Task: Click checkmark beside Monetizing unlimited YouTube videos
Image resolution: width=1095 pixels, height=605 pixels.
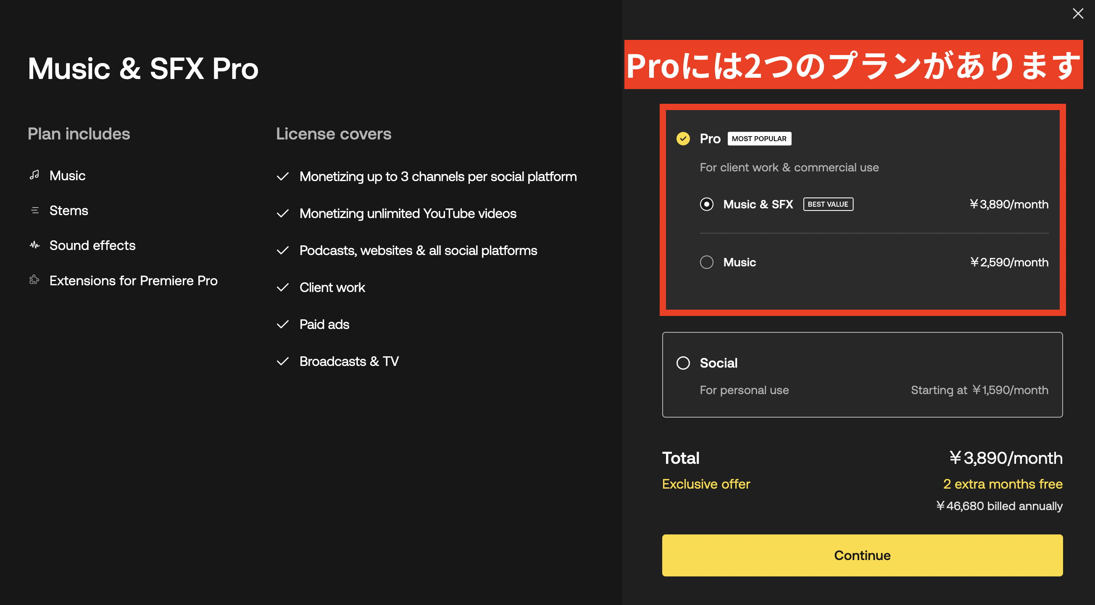Action: point(283,213)
